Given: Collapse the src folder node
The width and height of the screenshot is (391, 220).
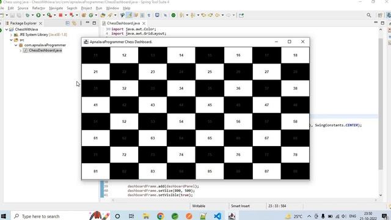Looking at the screenshot, I should [x=11, y=40].
